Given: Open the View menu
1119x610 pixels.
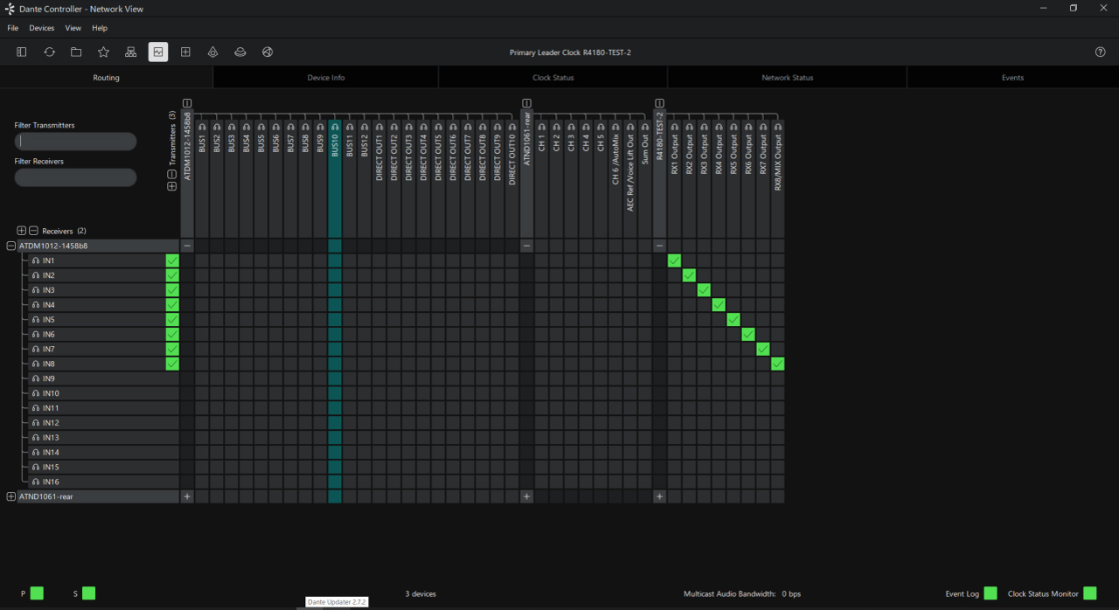Looking at the screenshot, I should coord(73,28).
